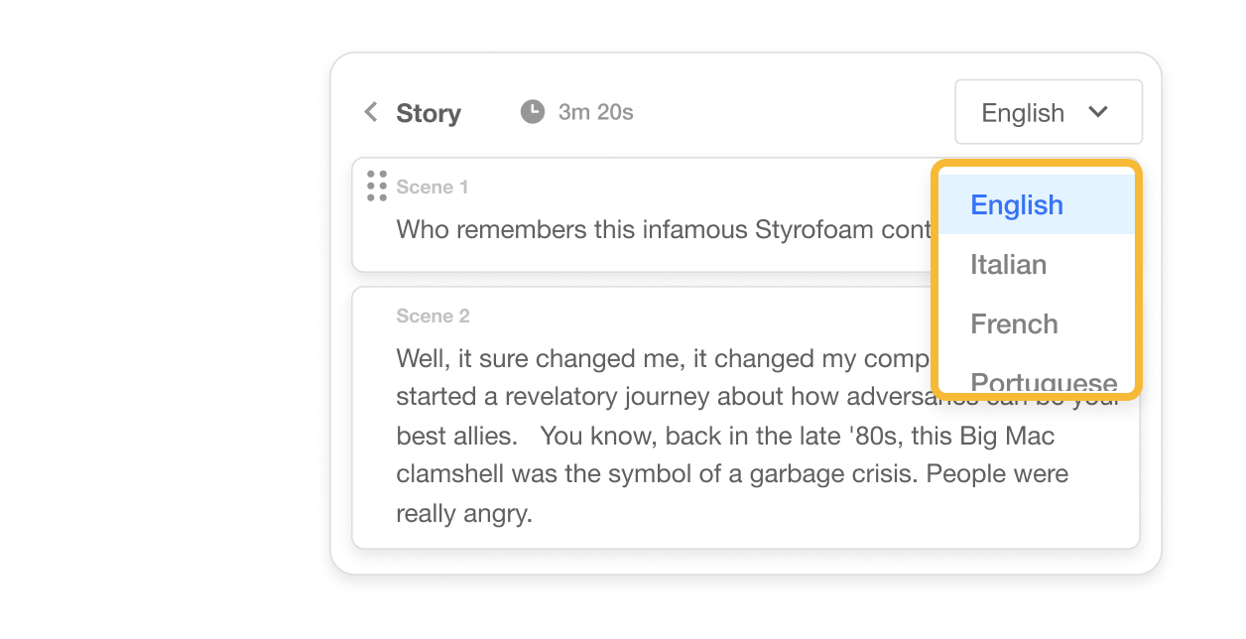This screenshot has height=639, width=1246.
Task: Click the clock duration icon
Action: (533, 112)
